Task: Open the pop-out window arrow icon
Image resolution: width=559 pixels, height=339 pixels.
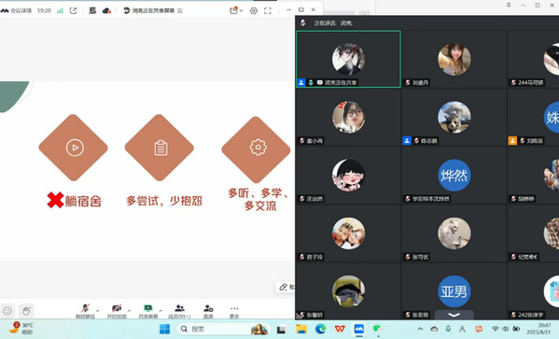Action: (x=73, y=10)
